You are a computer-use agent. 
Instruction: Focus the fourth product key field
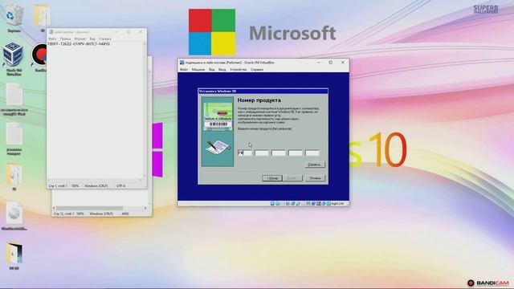[x=296, y=153]
